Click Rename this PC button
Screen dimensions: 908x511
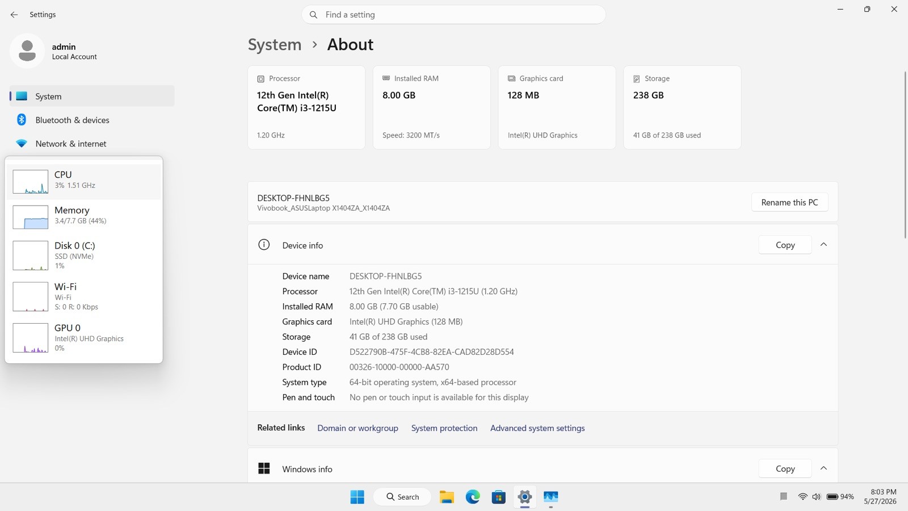(x=789, y=202)
